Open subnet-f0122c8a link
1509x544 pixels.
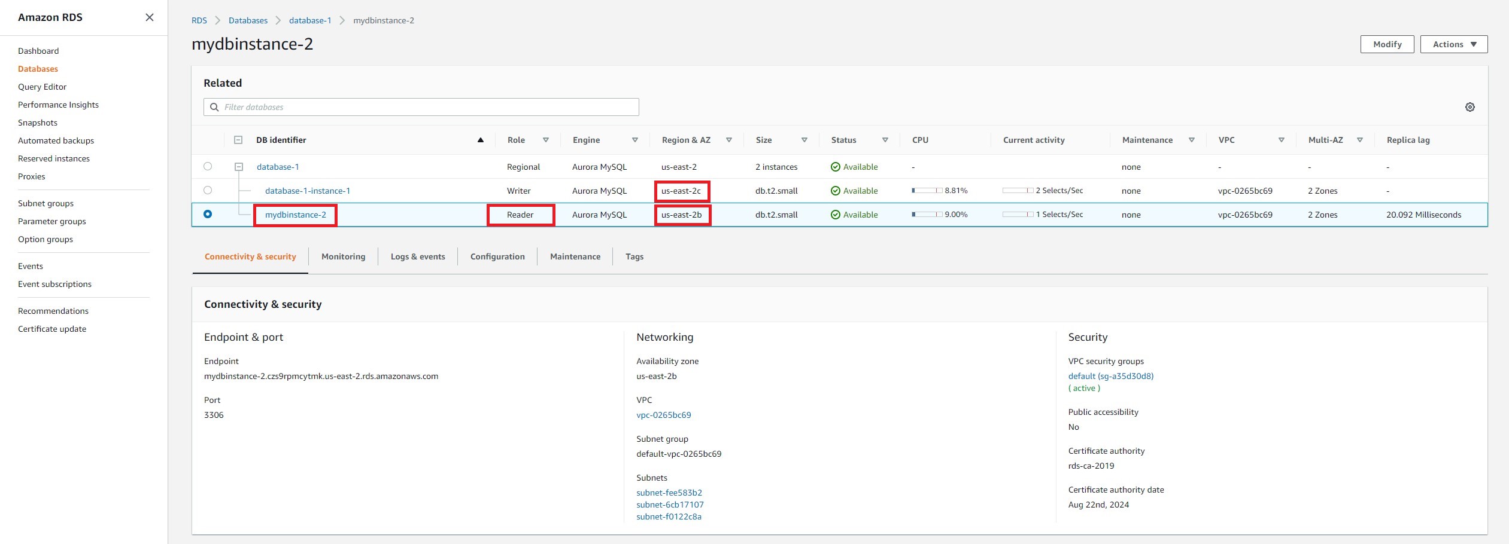click(669, 517)
